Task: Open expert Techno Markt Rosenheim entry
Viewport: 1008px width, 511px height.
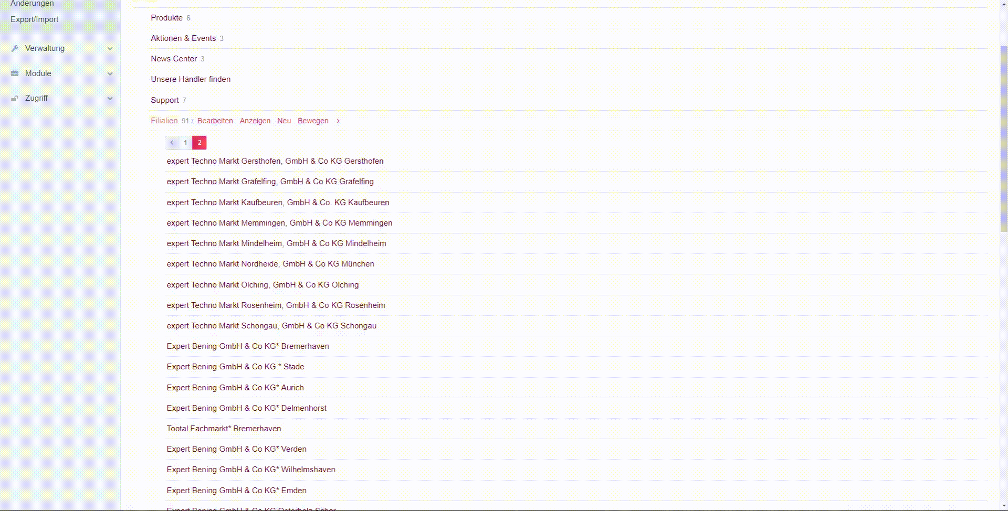Action: coord(276,305)
